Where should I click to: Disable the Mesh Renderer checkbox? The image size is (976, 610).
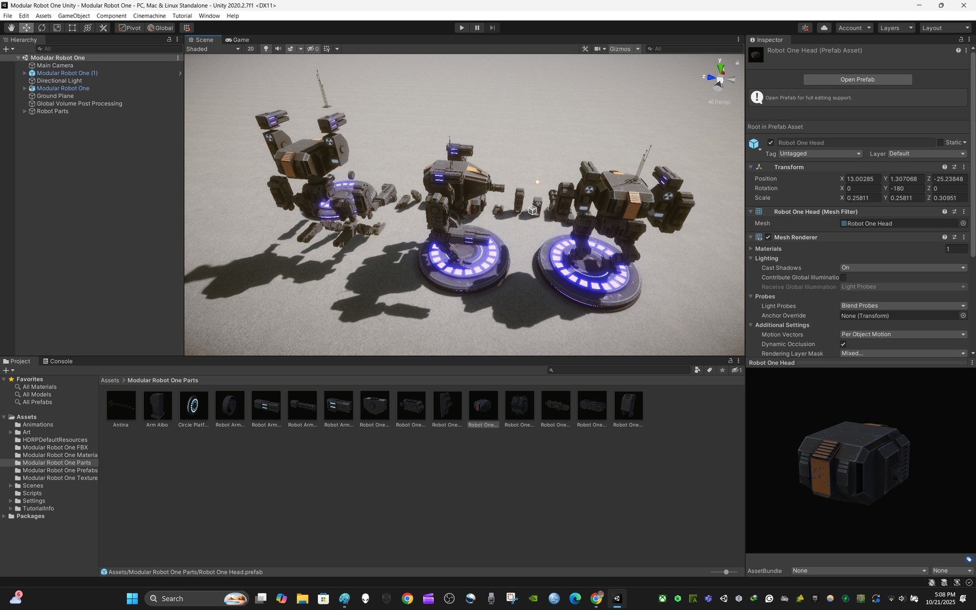point(768,237)
